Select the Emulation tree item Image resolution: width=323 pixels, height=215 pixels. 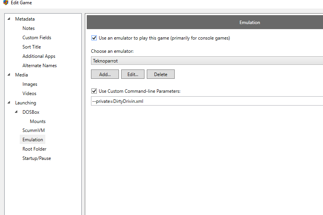[x=33, y=139]
